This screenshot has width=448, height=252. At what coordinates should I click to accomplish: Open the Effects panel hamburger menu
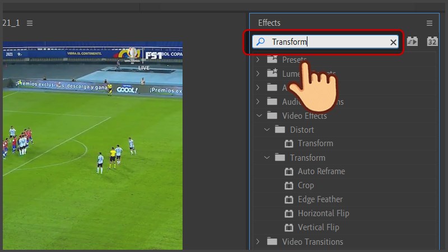click(x=430, y=23)
